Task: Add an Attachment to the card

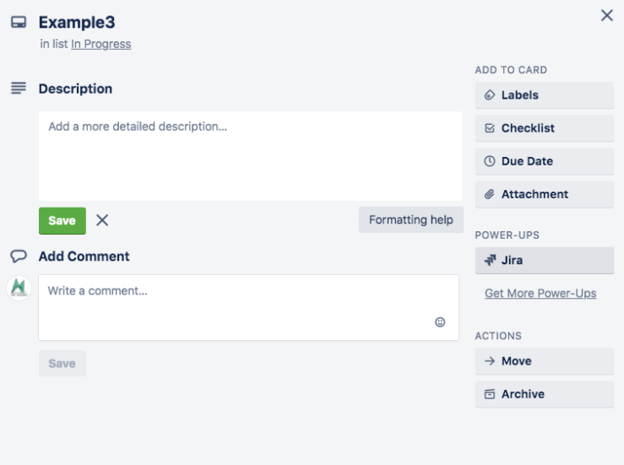Action: pos(544,194)
